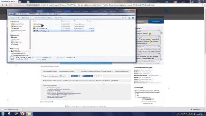This screenshot has height=116, width=206.
Task: Open the Windows Start menu
Action: click(x=3, y=114)
